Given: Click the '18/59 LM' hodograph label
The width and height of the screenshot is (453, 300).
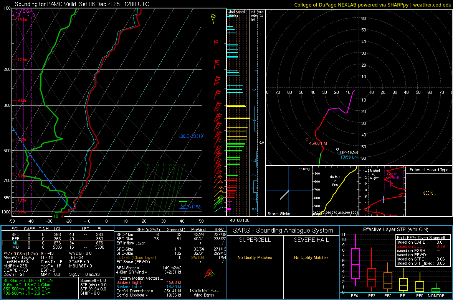Looking at the screenshot, I should pyautogui.click(x=349, y=157).
